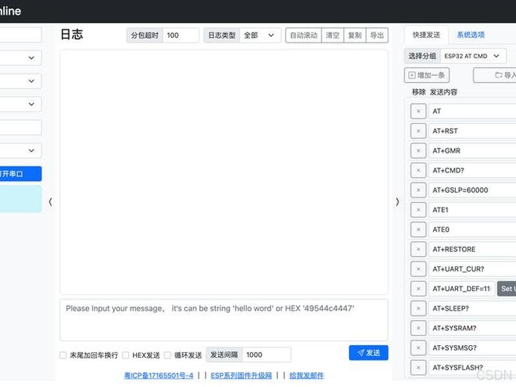516x387 pixels.
Task: Click the AT+RESTORE command text field
Action: tap(472, 250)
